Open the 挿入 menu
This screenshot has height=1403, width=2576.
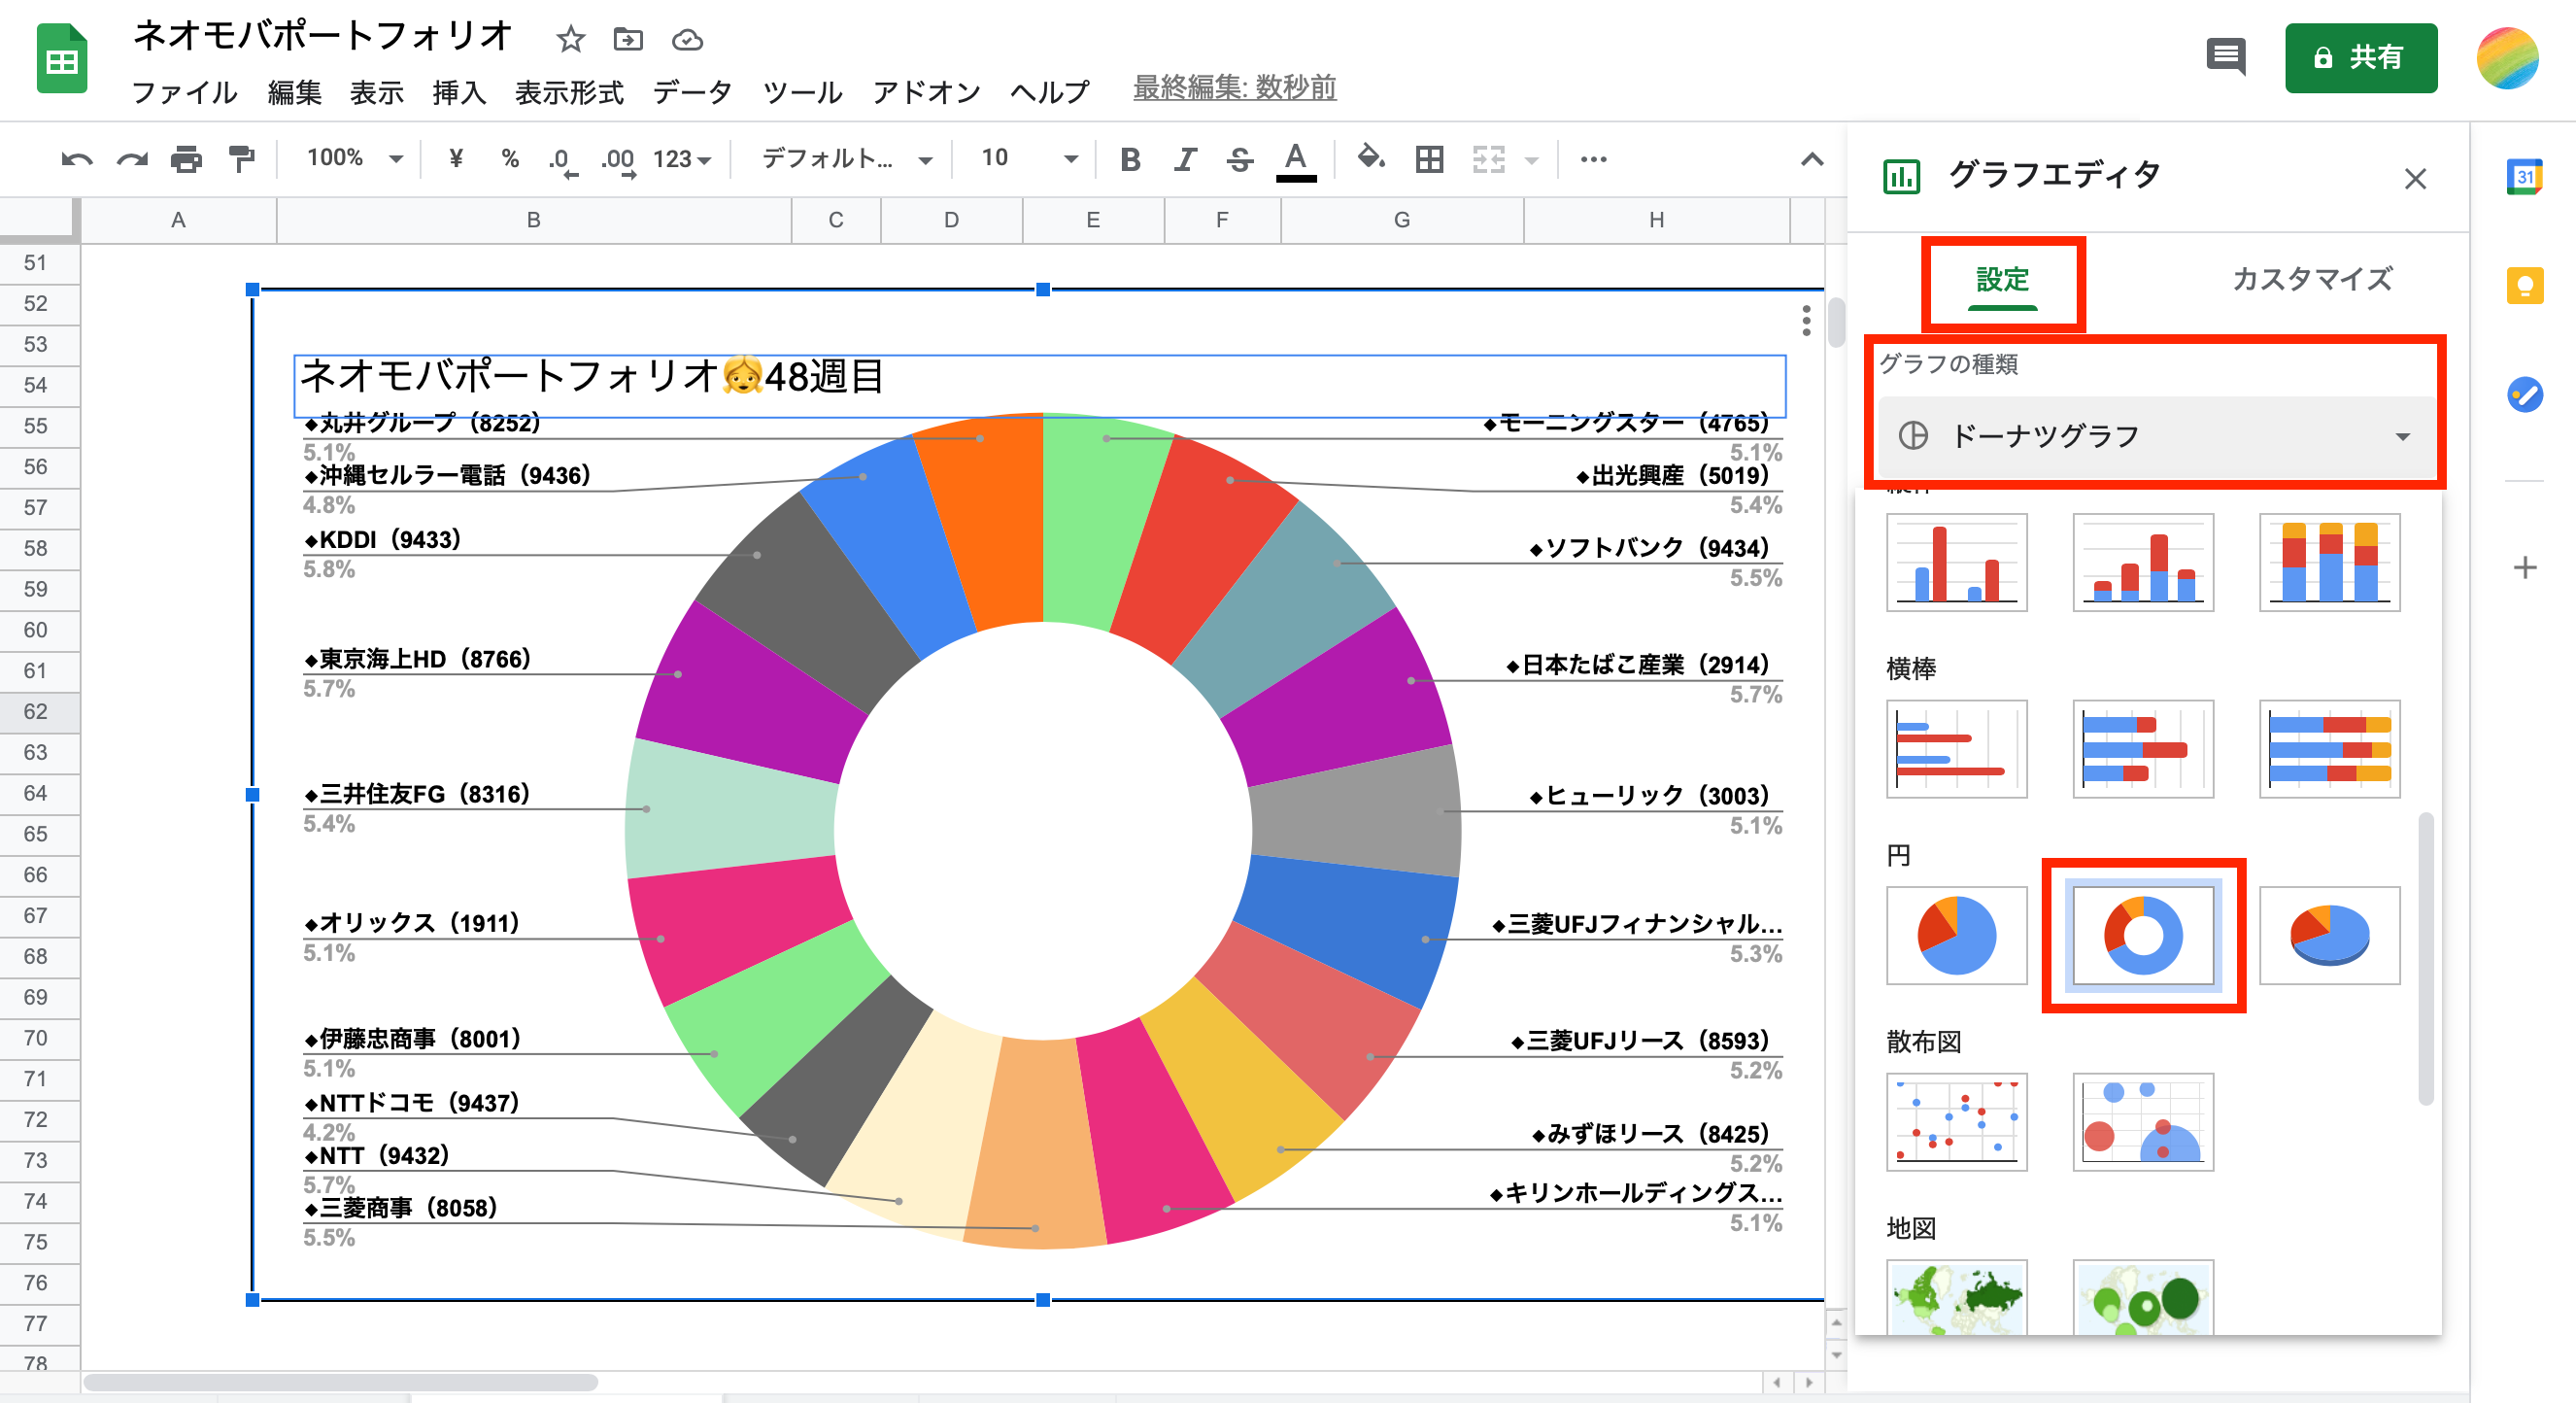[x=459, y=92]
